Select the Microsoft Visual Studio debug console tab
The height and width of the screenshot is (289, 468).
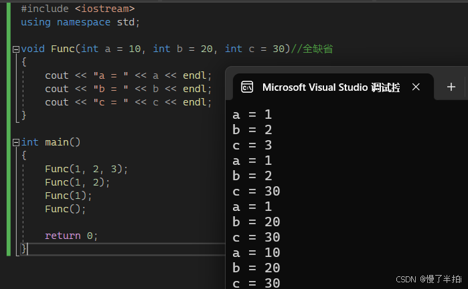[333, 87]
